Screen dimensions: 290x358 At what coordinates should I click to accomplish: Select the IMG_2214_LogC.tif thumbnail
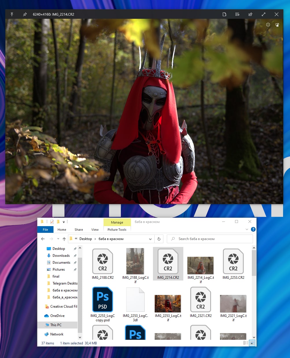coord(200,265)
